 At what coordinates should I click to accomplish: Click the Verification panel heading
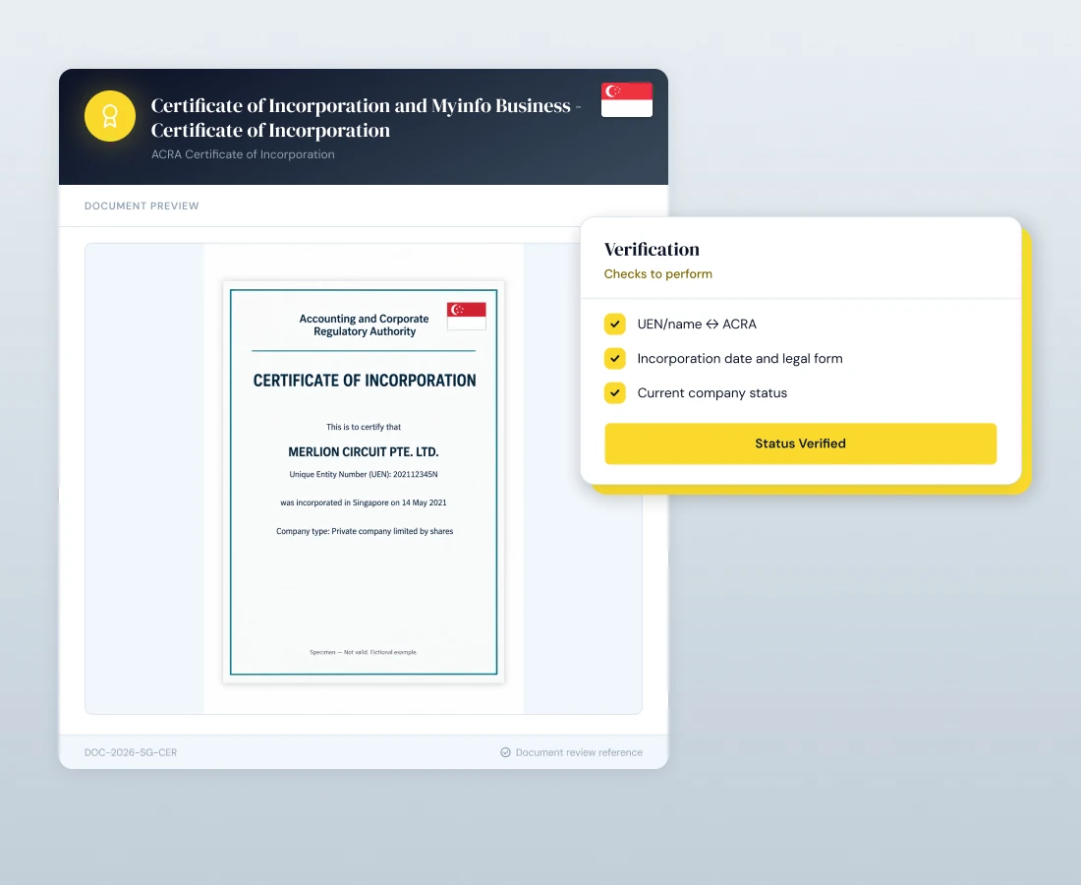pos(652,249)
